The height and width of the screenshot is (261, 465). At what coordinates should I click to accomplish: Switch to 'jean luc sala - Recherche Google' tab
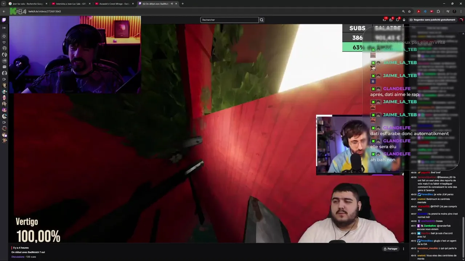pos(28,4)
